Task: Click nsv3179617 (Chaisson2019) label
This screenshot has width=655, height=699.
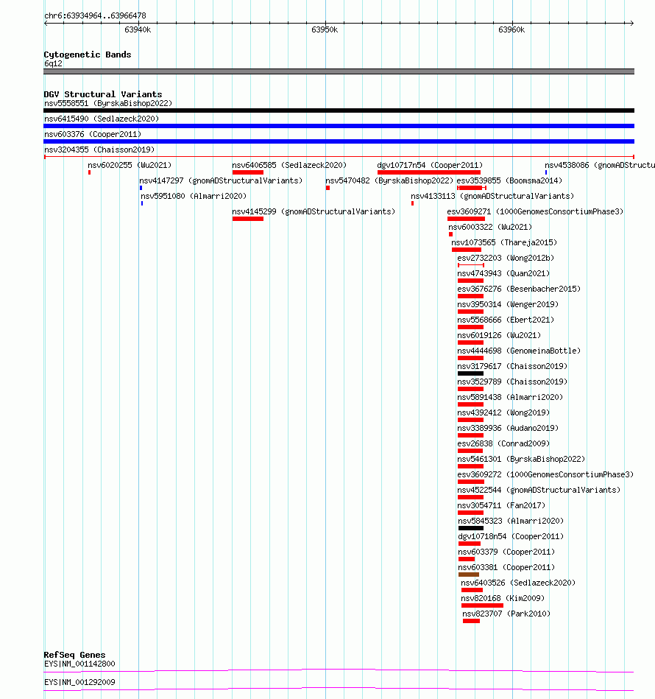Action: [512, 366]
